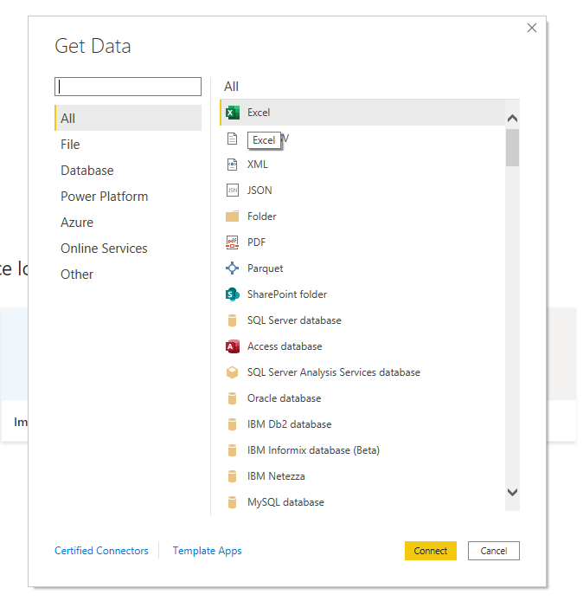Click the XML file icon
Screen dimensions: 583x614
pos(233,165)
